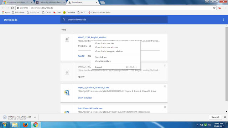Image resolution: width=228 pixels, height=128 pixels.
Task: Bookmark this page with the star icon
Action: [x=214, y=8]
